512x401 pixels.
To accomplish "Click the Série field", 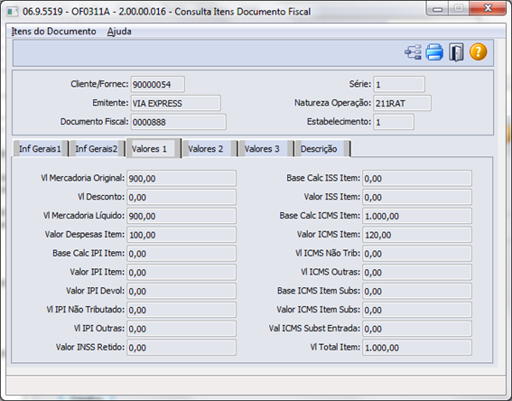I will 399,85.
